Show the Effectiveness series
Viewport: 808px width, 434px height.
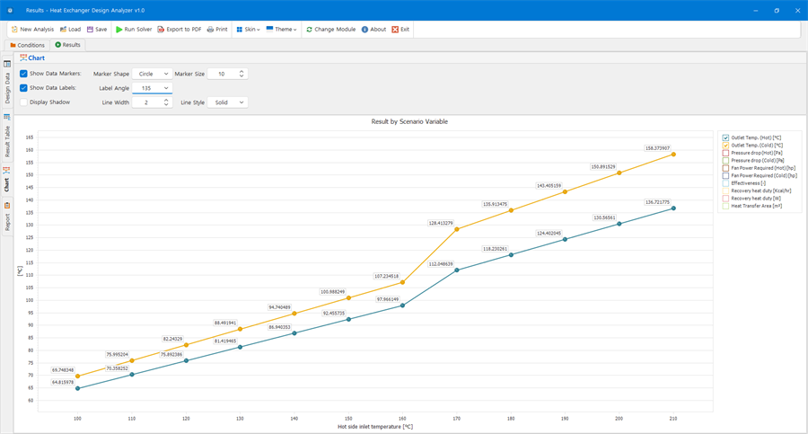coord(725,183)
